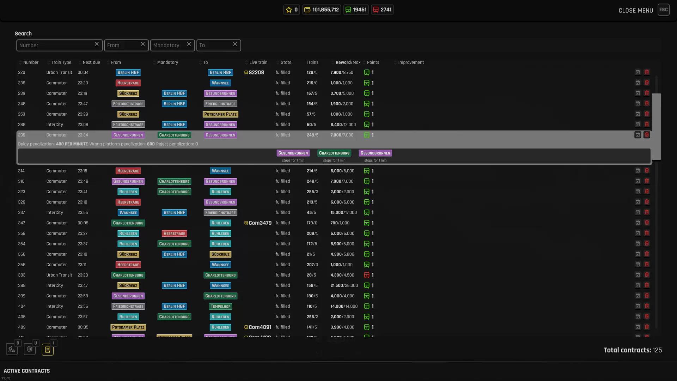Sort table by Reward/Max column
Viewport: 677px width, 381px height.
(x=348, y=62)
